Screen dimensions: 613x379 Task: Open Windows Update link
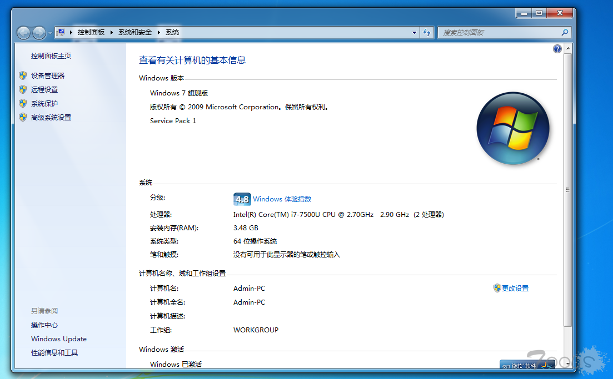[x=59, y=339]
